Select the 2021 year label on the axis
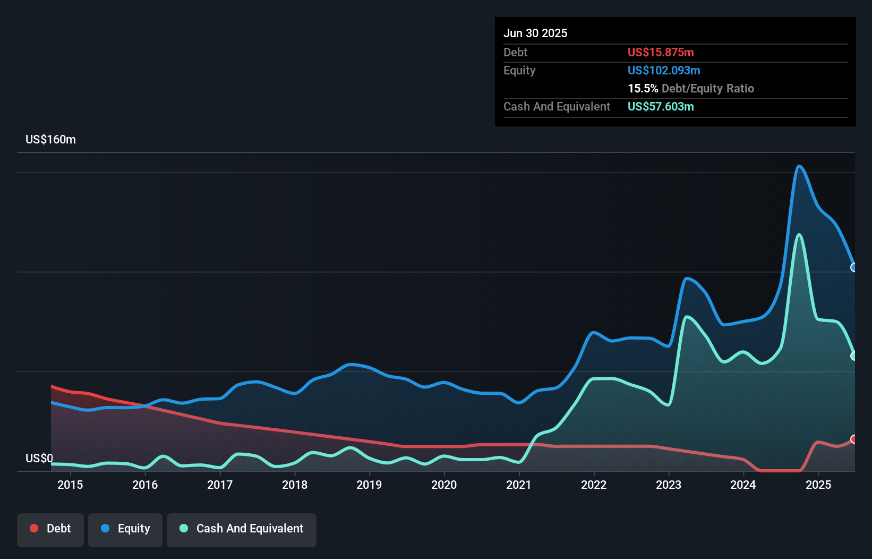The height and width of the screenshot is (559, 872). click(x=520, y=485)
